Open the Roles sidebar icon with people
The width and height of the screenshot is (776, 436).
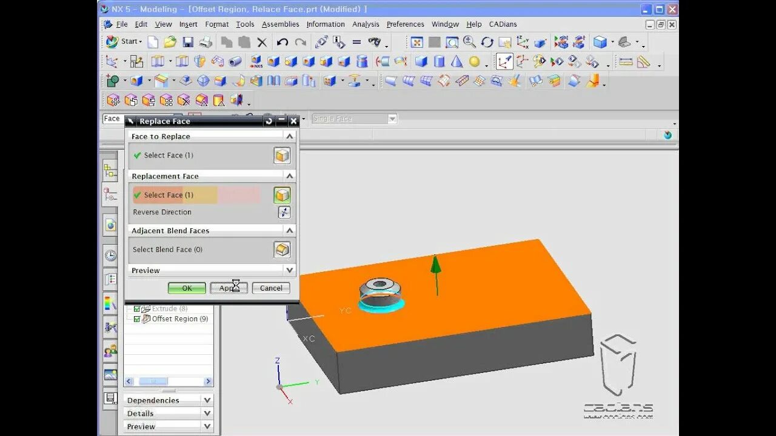110,350
